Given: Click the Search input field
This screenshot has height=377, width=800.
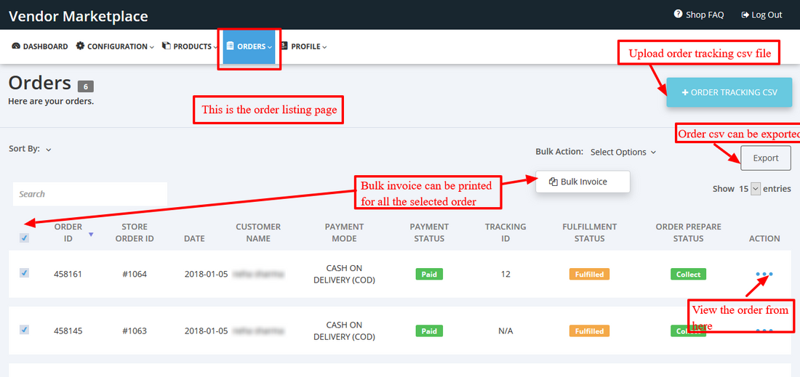Looking at the screenshot, I should click(90, 194).
